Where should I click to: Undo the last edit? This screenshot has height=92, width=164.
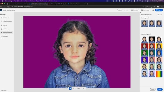119,10
